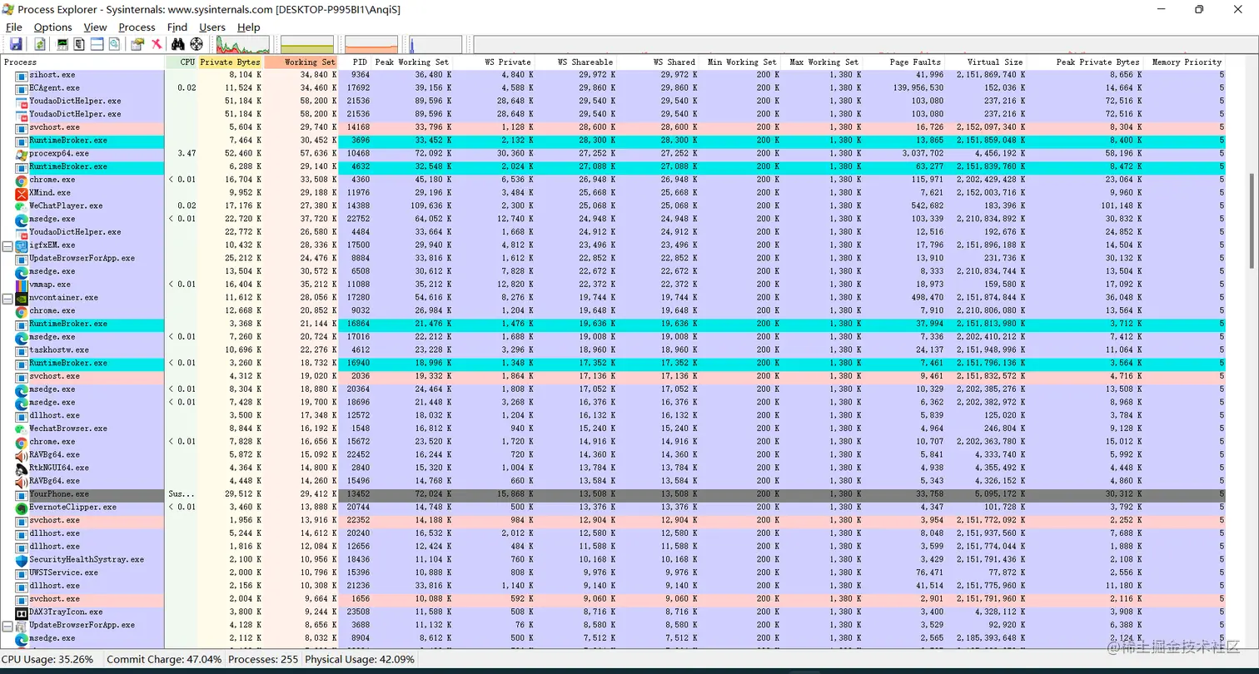Image resolution: width=1259 pixels, height=674 pixels.
Task: Click the procexp64.exe process icon
Action: click(x=22, y=154)
